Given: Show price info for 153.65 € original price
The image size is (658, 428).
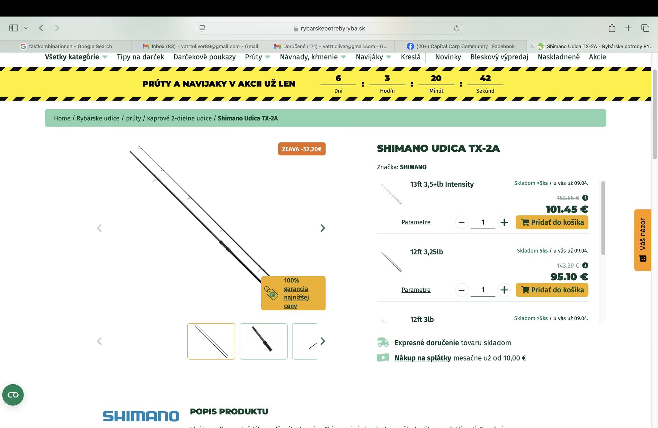Looking at the screenshot, I should [585, 198].
